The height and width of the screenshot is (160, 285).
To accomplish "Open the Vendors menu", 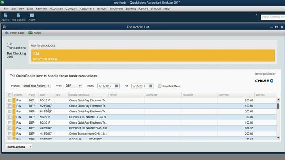I will click(102, 8).
